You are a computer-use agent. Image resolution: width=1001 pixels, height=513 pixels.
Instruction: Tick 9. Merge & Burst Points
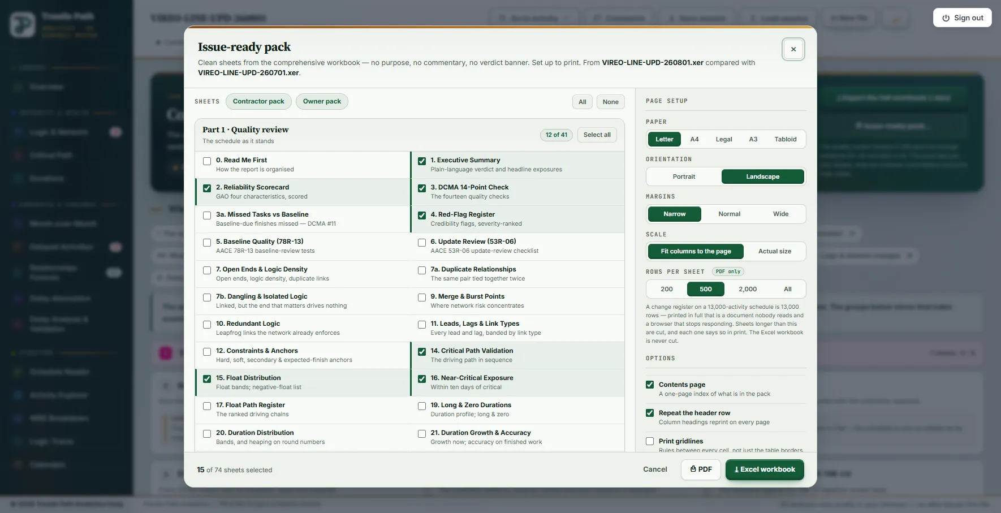pos(422,298)
